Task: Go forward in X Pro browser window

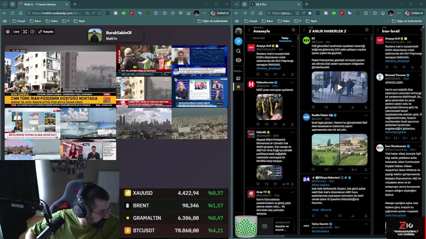Action: pos(245,13)
